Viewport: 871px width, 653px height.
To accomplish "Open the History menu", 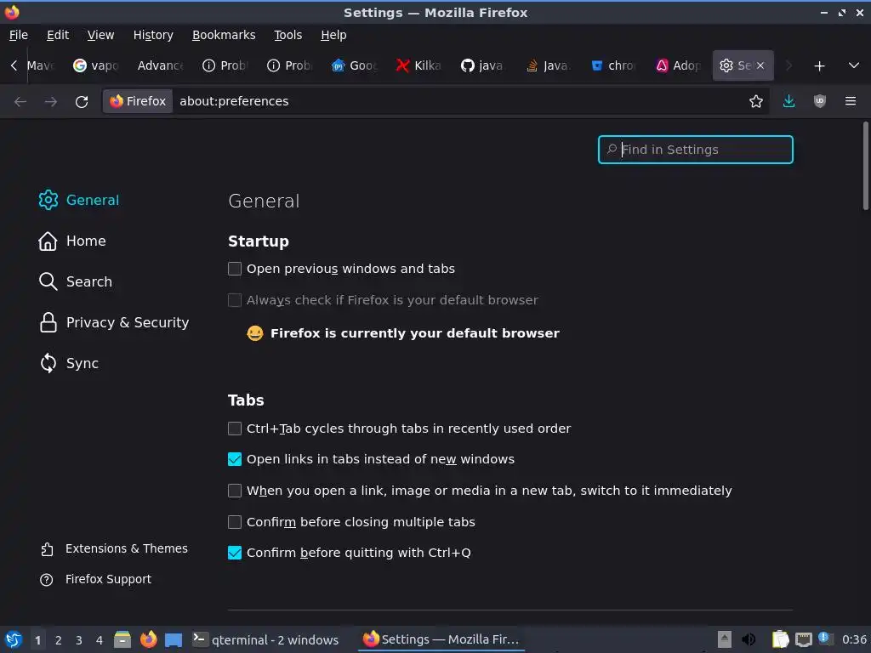I will [153, 35].
